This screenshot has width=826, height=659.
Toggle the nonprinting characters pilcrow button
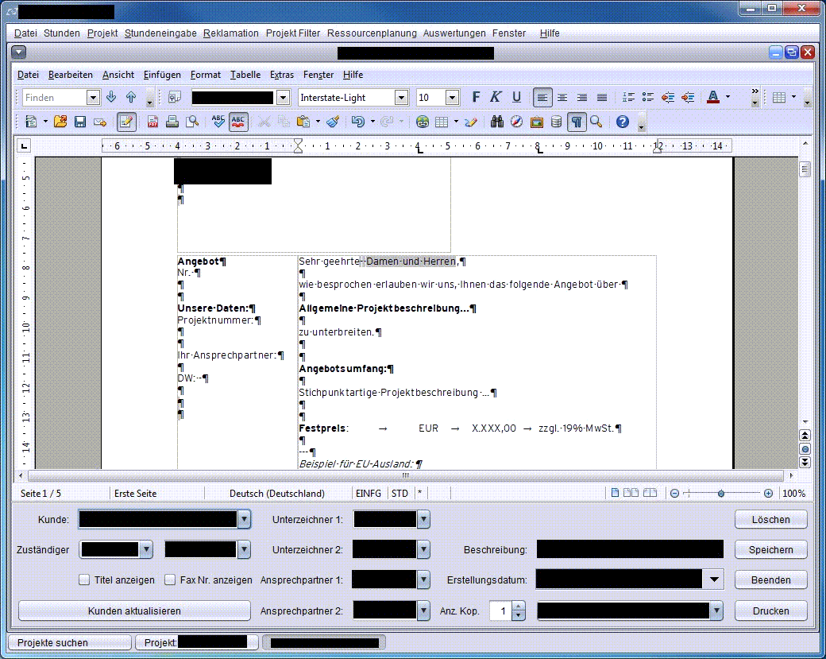click(x=576, y=122)
